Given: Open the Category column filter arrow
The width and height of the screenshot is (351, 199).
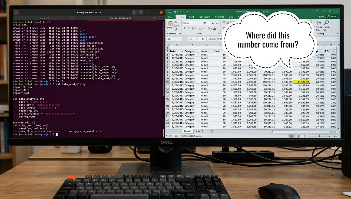Looking at the screenshot, I should click(x=199, y=51).
